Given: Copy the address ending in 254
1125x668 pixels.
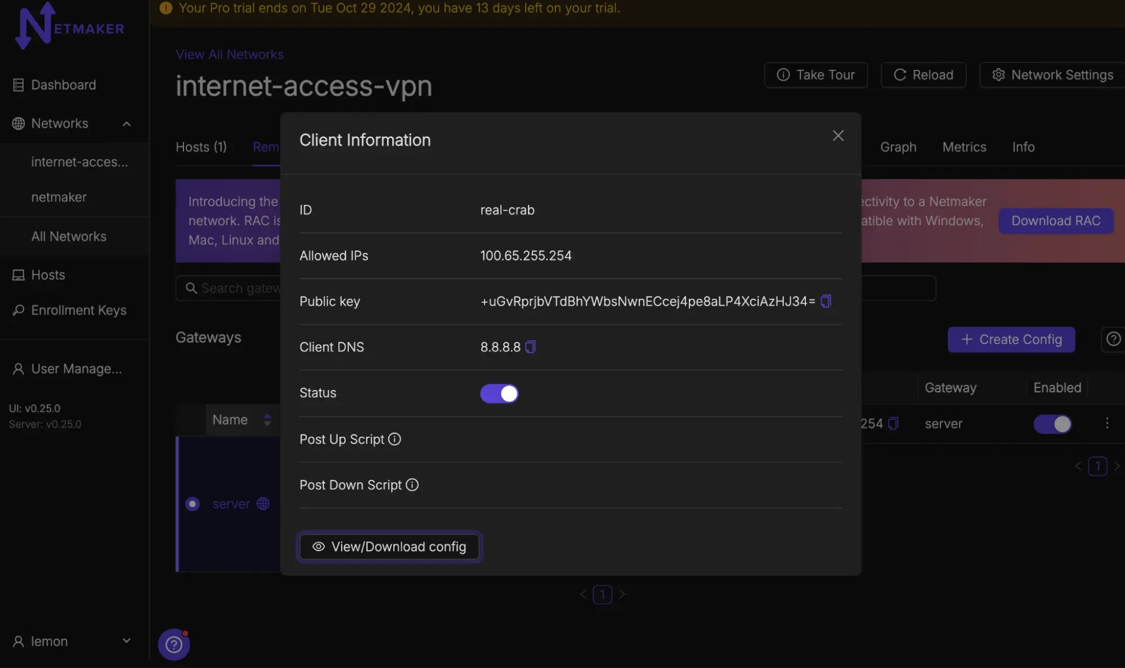Looking at the screenshot, I should (x=893, y=423).
